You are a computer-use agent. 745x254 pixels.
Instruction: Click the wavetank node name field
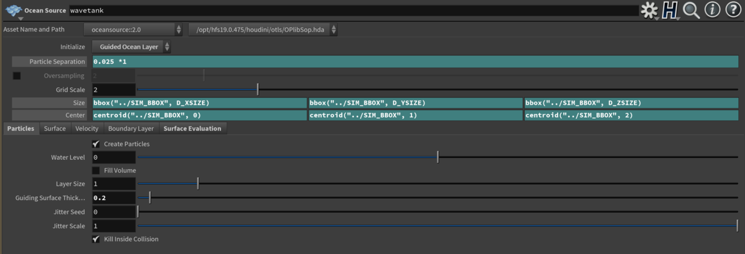353,10
